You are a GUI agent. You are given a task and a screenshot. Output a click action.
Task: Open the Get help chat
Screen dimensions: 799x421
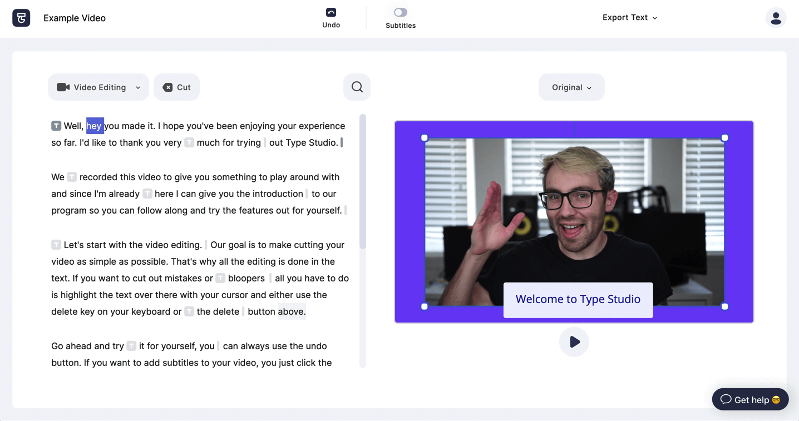click(x=750, y=399)
